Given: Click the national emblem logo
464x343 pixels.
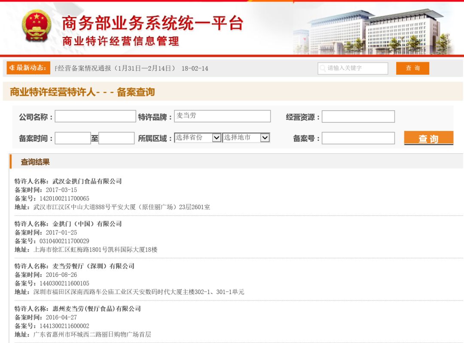Looking at the screenshot, I should point(37,26).
